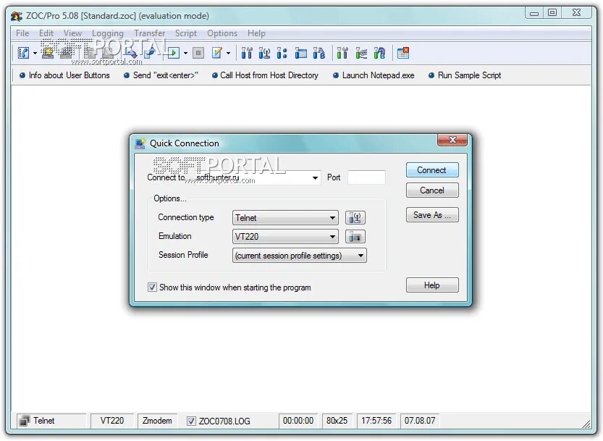Click the 80x25 status bar field
The width and height of the screenshot is (603, 441).
(337, 421)
